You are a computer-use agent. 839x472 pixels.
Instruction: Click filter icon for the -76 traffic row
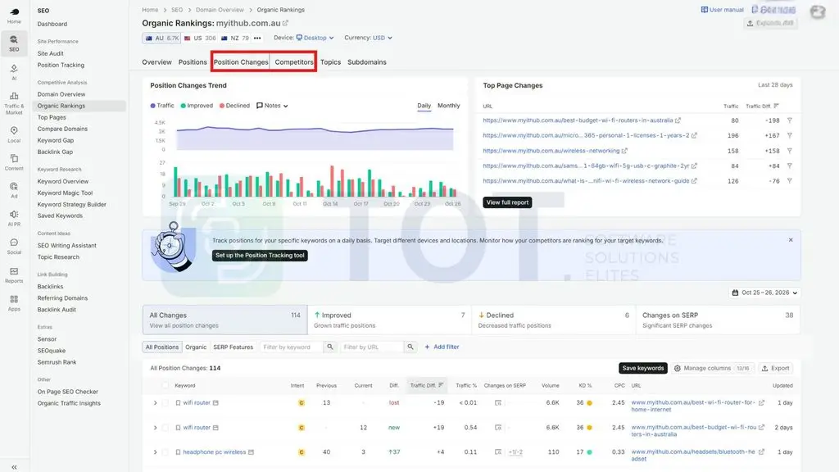click(x=789, y=181)
